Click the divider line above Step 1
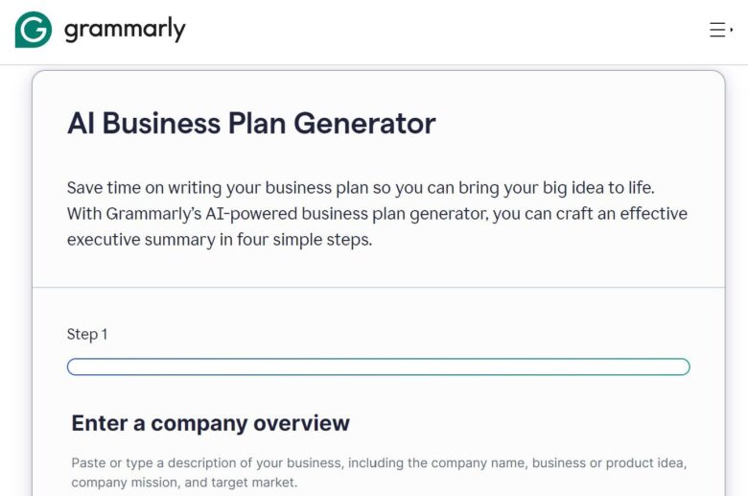The width and height of the screenshot is (748, 496). [x=378, y=287]
